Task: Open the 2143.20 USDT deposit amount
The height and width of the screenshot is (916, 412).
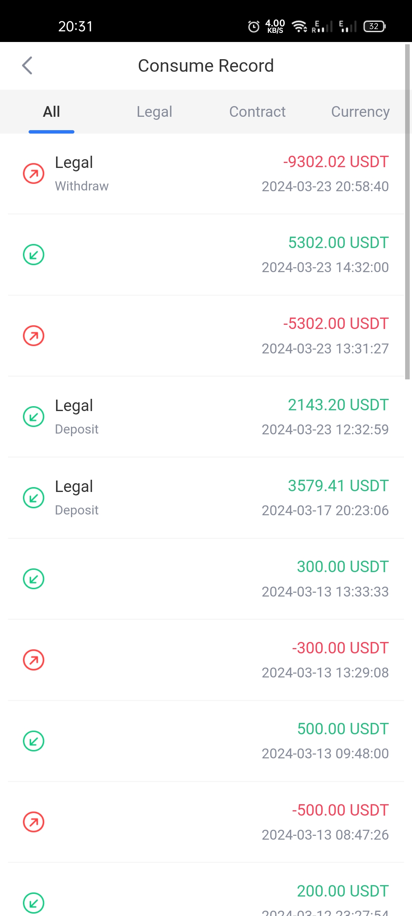Action: tap(338, 405)
